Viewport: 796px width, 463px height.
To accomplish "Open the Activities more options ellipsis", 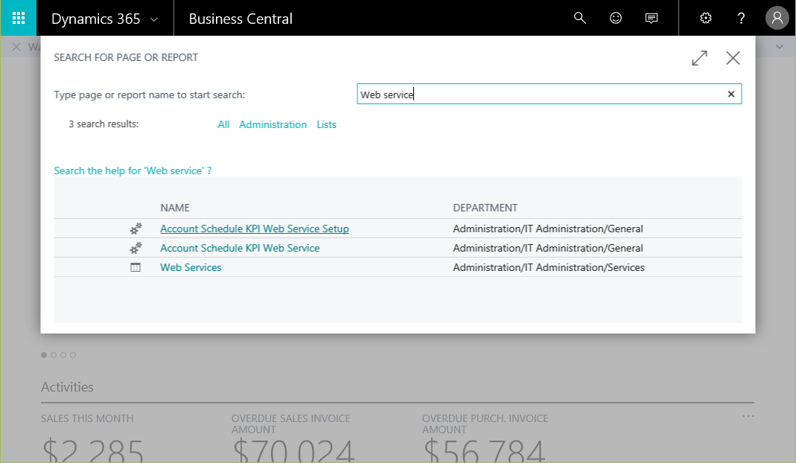I will 748,416.
